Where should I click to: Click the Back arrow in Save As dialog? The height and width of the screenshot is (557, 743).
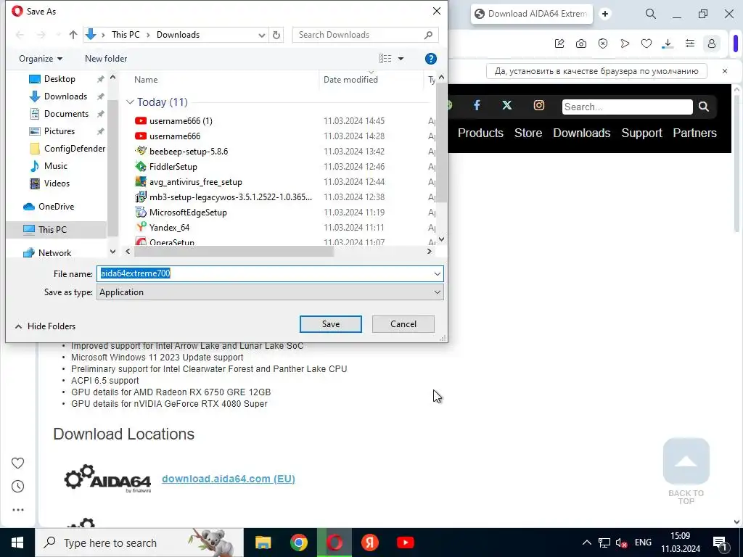pos(20,35)
